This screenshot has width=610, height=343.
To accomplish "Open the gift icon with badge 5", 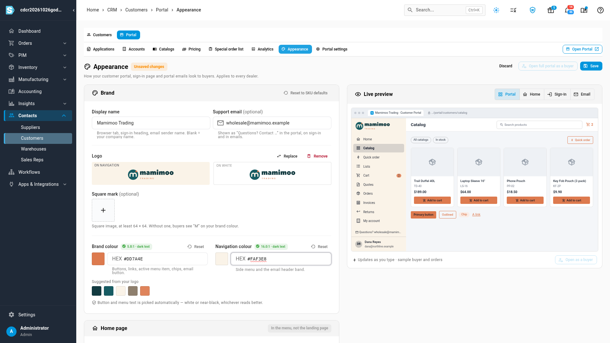I will tap(551, 10).
